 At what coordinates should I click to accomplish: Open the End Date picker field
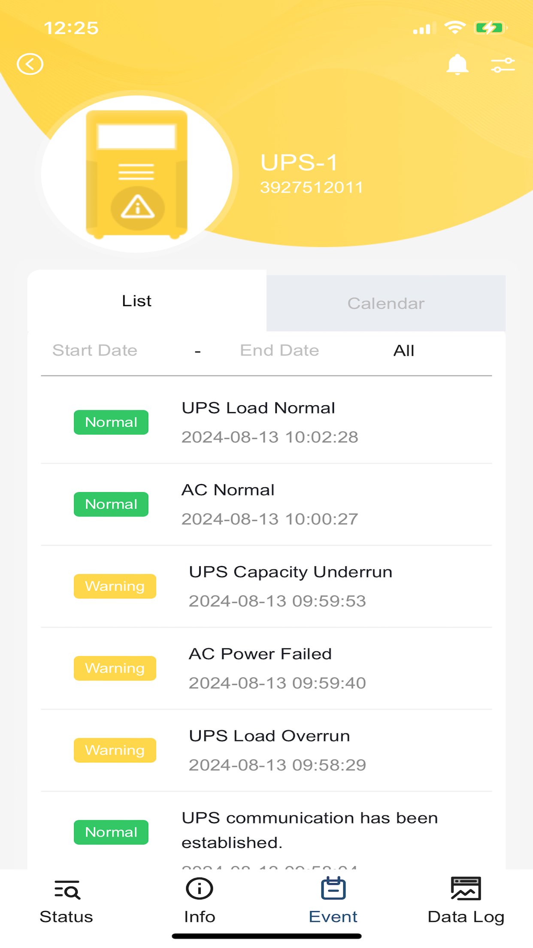279,350
